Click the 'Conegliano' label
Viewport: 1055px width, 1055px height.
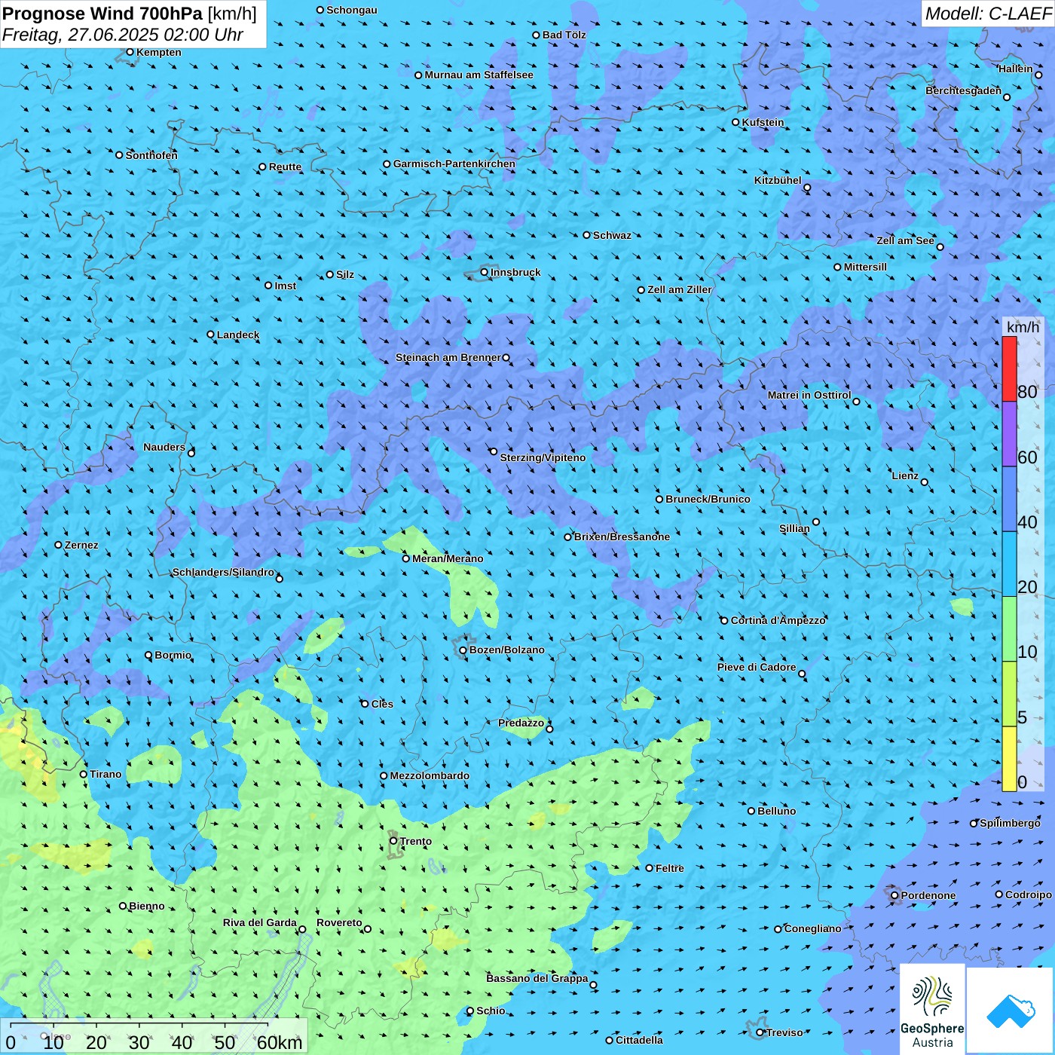click(x=812, y=928)
